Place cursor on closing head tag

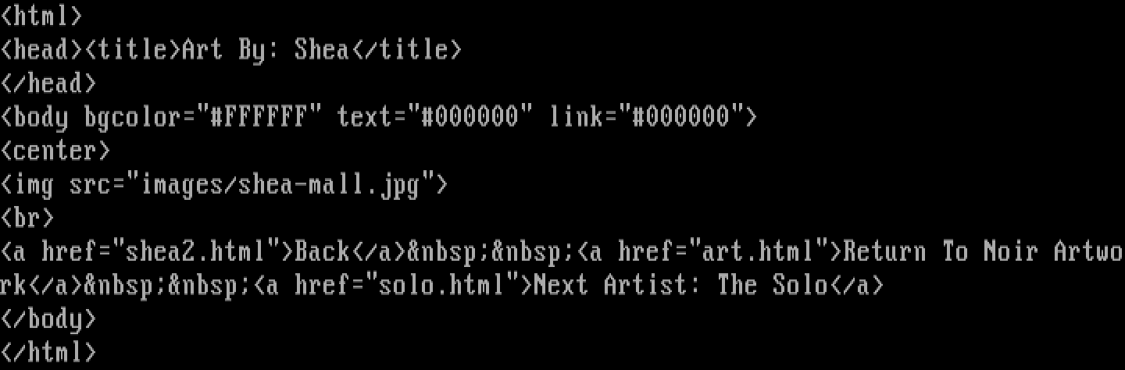tap(49, 83)
